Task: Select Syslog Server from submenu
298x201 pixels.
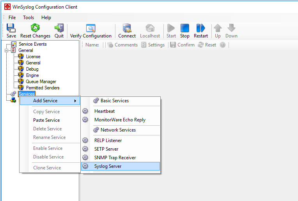Action: [x=121, y=166]
